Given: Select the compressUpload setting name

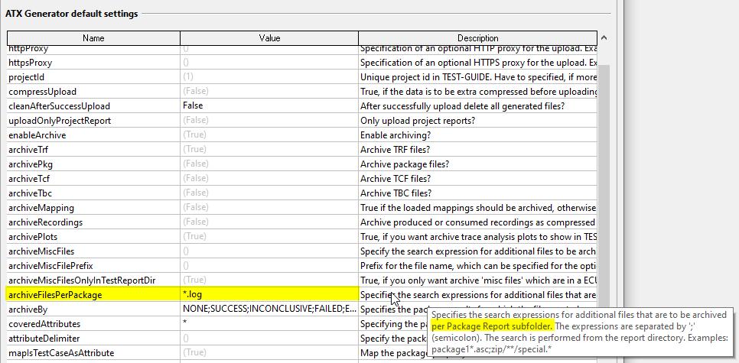Looking at the screenshot, I should 93,92.
